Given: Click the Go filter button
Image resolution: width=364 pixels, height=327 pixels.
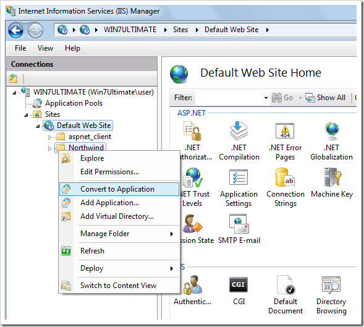Looking at the screenshot, I should (x=282, y=98).
